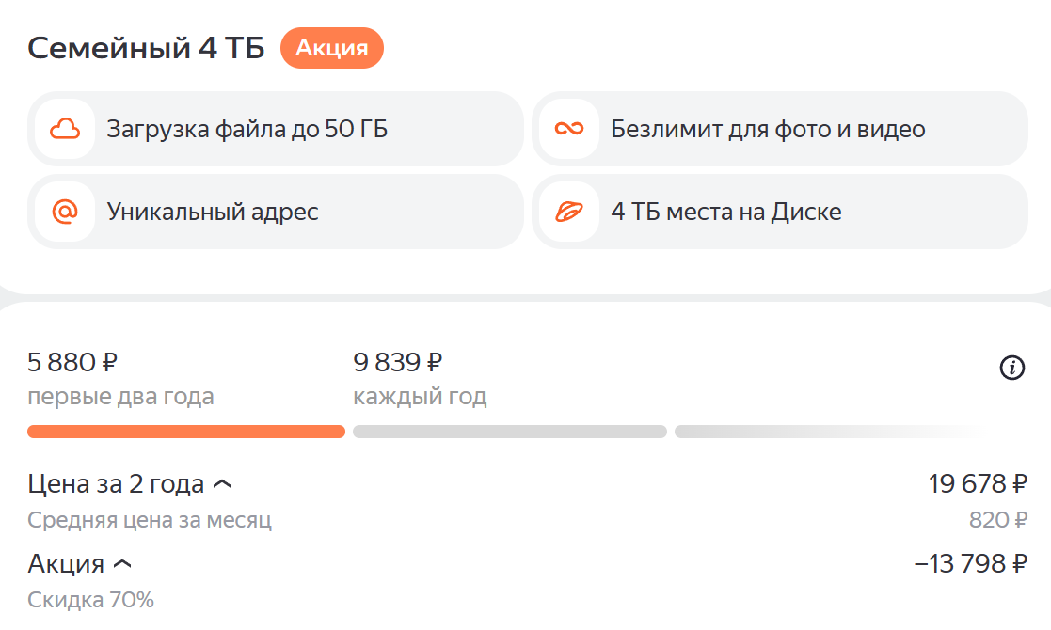The height and width of the screenshot is (630, 1051).
Task: Click the 9 839 ₽ yearly price
Action: (x=397, y=362)
